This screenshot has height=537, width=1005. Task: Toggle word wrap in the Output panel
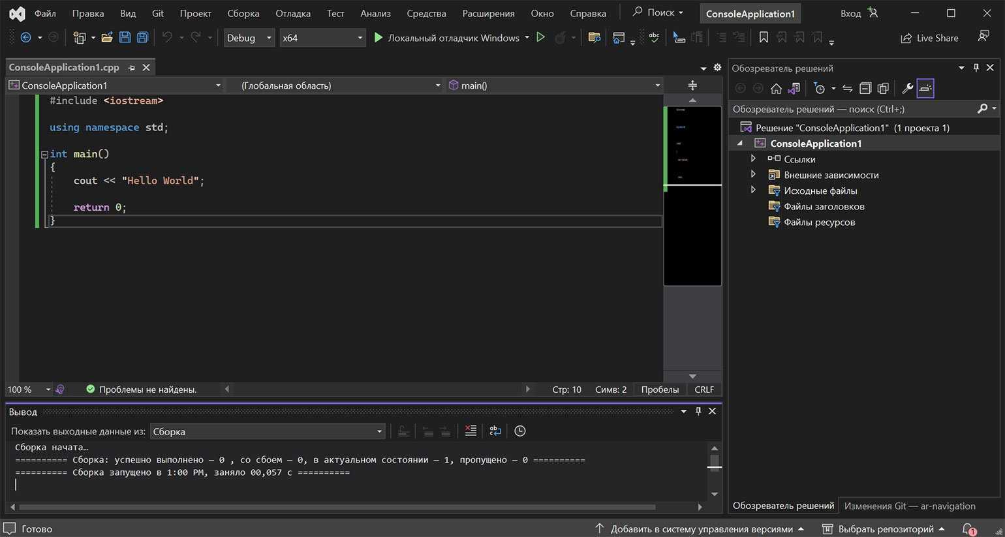(495, 431)
